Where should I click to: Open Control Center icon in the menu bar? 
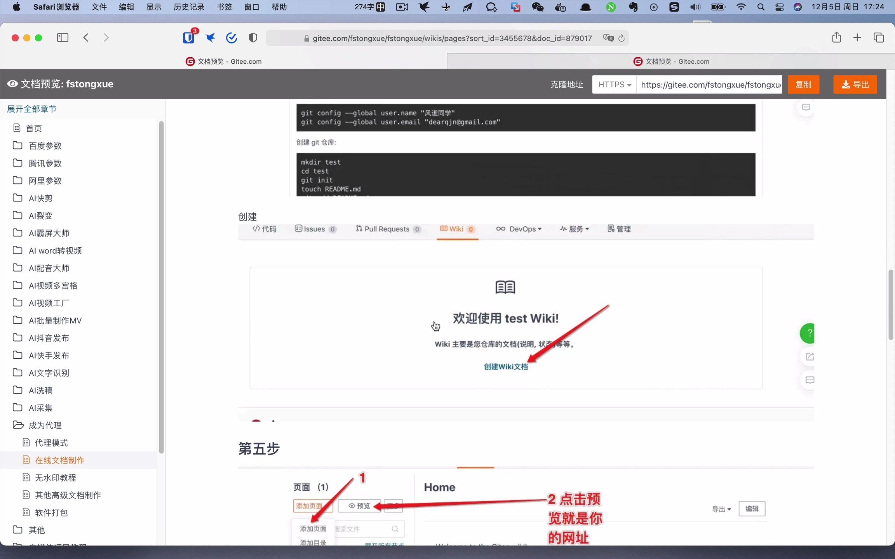(779, 7)
